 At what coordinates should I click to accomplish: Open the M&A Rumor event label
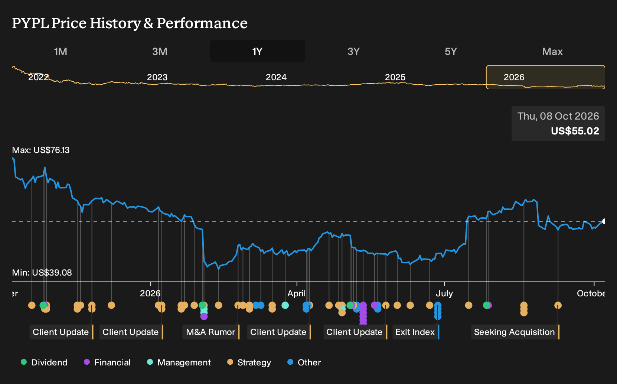[211, 332]
